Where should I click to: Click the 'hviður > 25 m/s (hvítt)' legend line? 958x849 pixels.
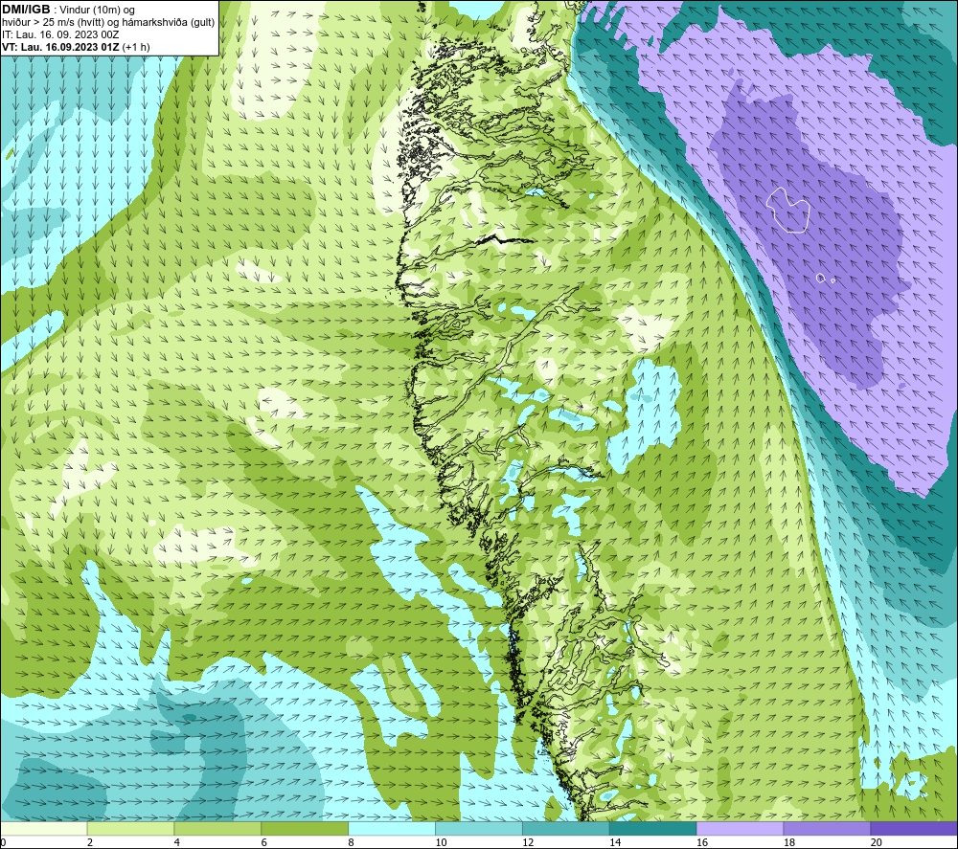pos(108,23)
